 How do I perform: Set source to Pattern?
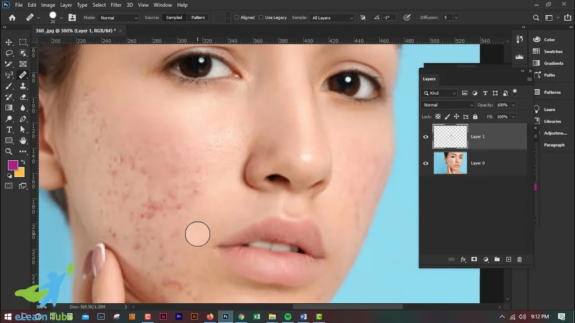coord(198,17)
